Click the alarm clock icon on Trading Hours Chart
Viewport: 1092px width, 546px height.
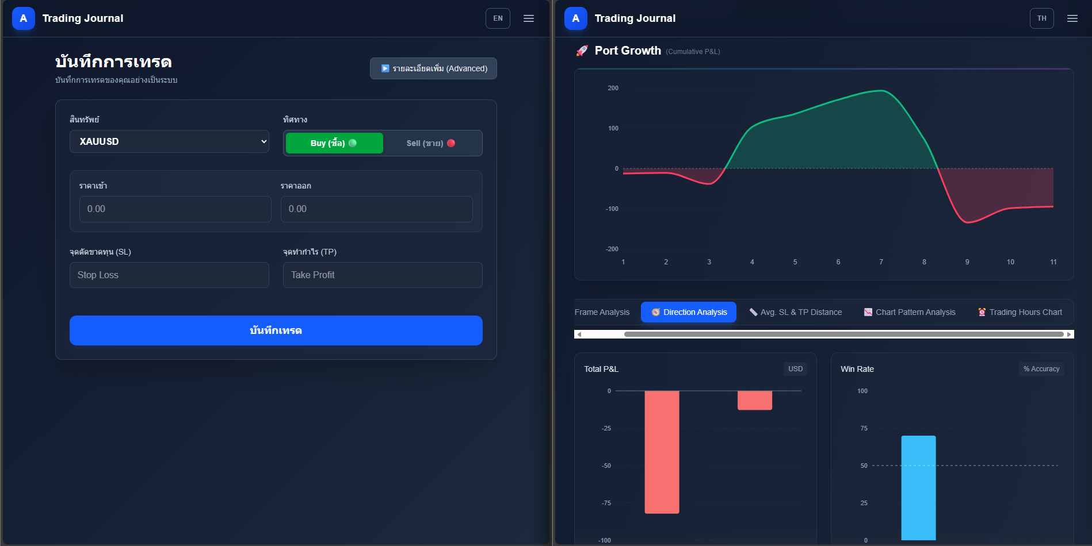[x=981, y=312]
